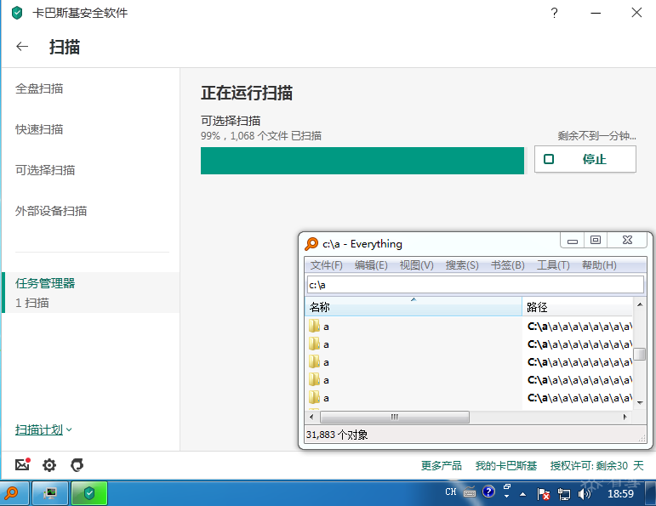656x506 pixels.
Task: Click Everything vertical scrollbar up arrow
Action: click(640, 304)
